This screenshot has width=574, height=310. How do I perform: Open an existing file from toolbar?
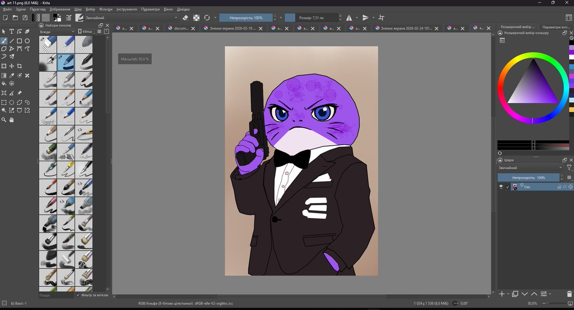tap(15, 18)
